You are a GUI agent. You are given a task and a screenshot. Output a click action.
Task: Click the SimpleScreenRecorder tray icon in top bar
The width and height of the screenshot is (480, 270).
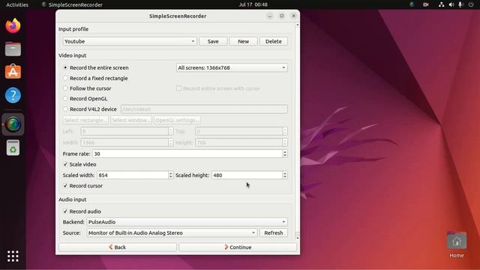click(x=412, y=4)
